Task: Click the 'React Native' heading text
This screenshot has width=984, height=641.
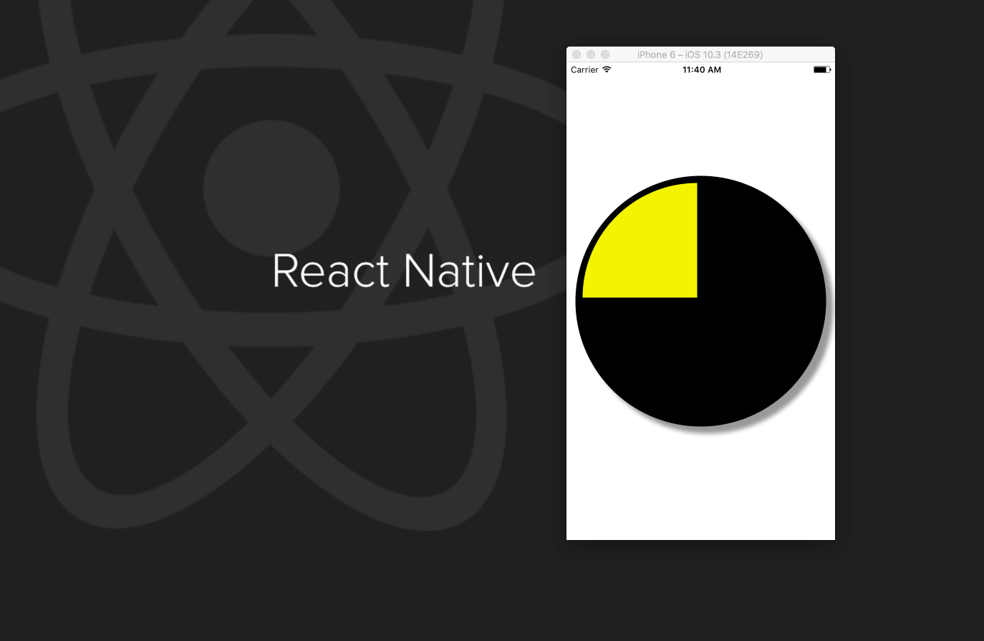Action: pyautogui.click(x=404, y=271)
